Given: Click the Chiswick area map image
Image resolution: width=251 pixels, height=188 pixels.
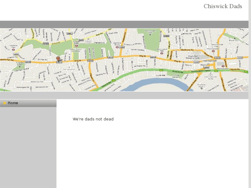Looking at the screenshot, I should (x=124, y=60).
